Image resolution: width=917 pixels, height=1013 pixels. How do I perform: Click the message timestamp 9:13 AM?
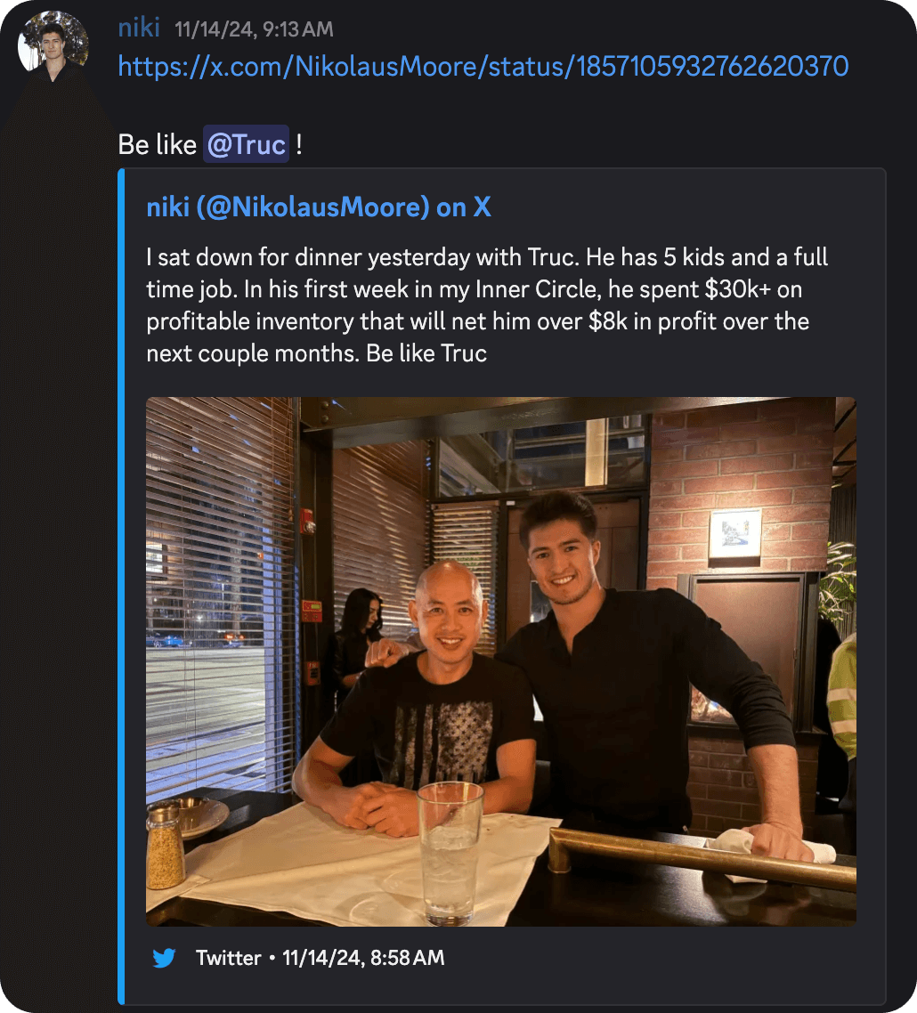(x=254, y=29)
